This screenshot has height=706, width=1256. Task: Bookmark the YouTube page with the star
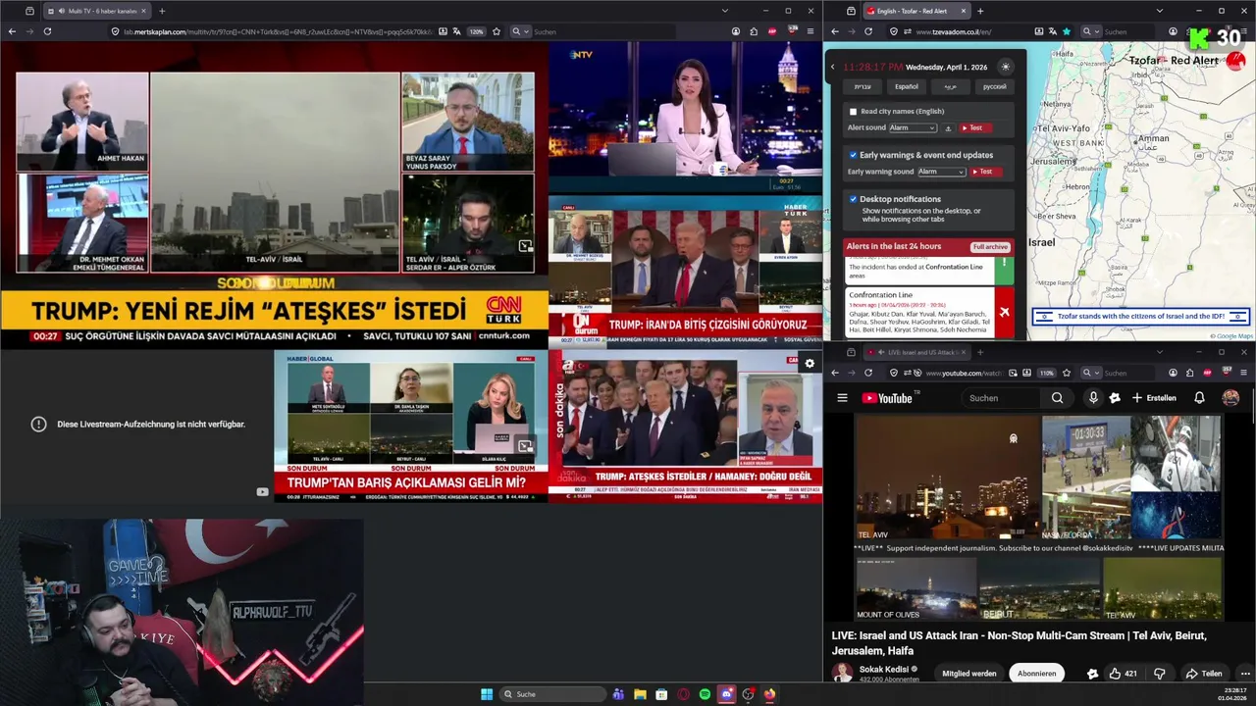[x=1067, y=373]
